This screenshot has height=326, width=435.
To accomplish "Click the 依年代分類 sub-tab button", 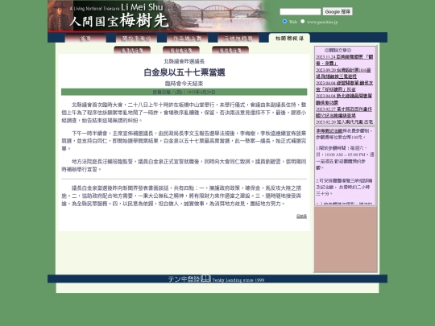I will [132, 50].
